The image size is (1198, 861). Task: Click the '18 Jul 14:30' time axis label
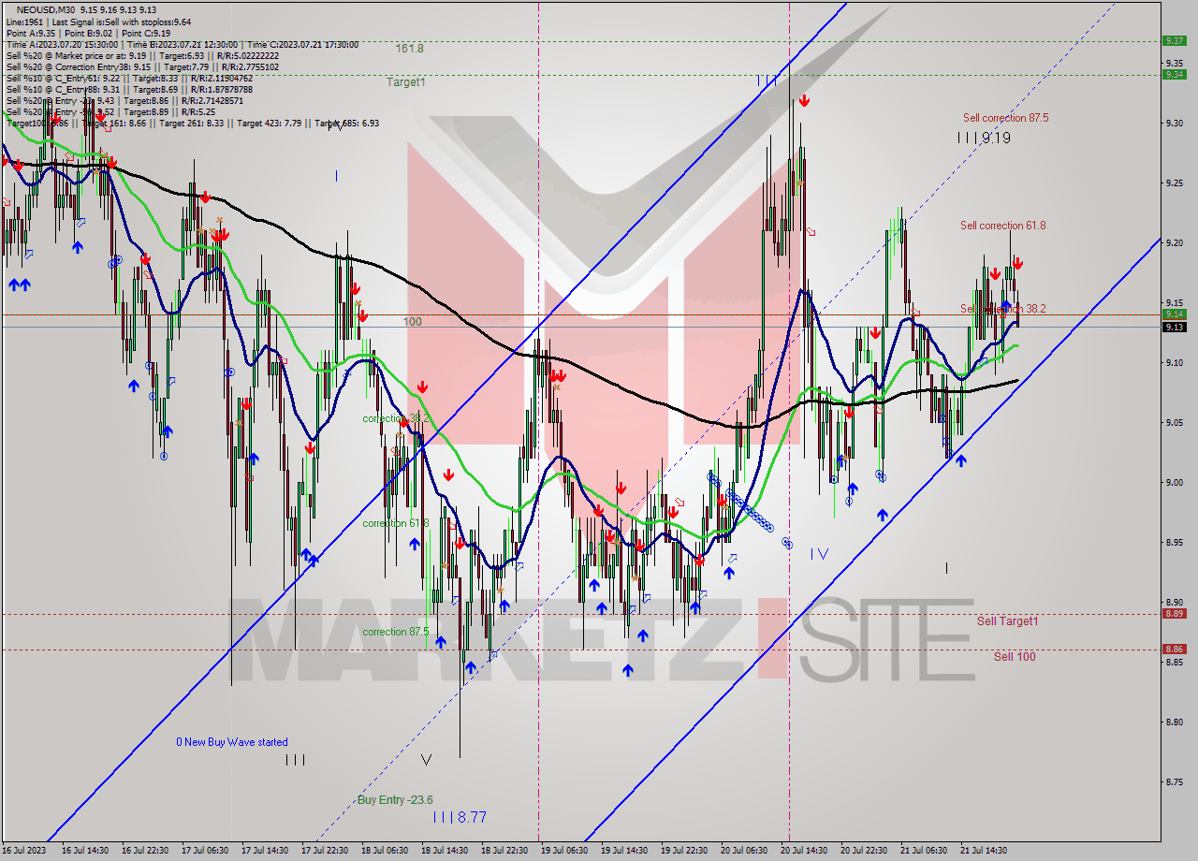pos(445,851)
